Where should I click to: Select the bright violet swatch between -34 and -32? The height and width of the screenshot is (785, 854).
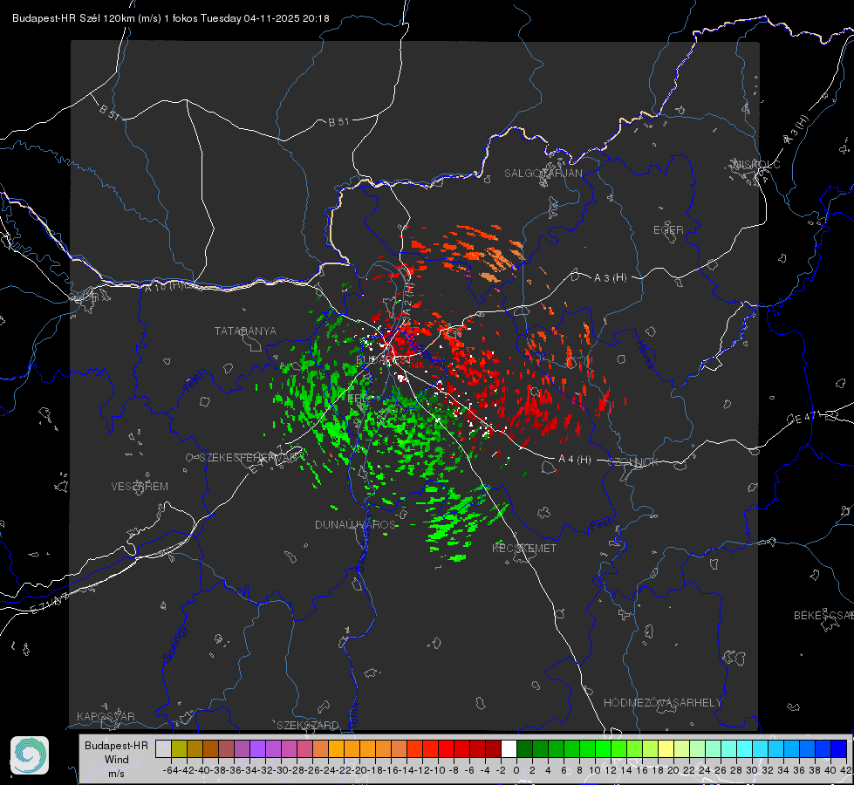click(x=257, y=748)
